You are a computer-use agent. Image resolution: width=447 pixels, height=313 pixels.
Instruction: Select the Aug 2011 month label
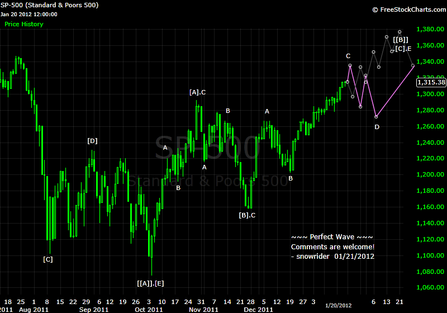pyautogui.click(x=34, y=310)
